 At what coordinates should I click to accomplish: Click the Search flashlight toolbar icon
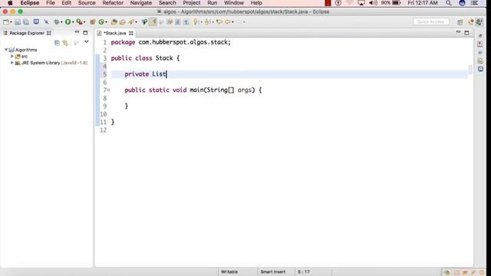[131, 22]
